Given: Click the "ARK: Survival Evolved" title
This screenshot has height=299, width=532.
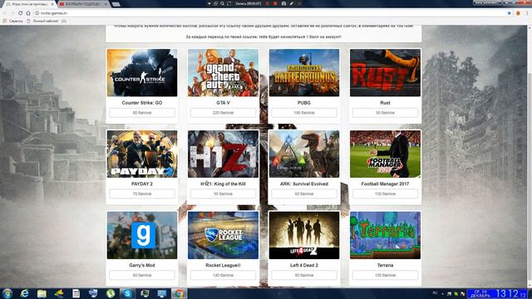Looking at the screenshot, I should pos(304,184).
